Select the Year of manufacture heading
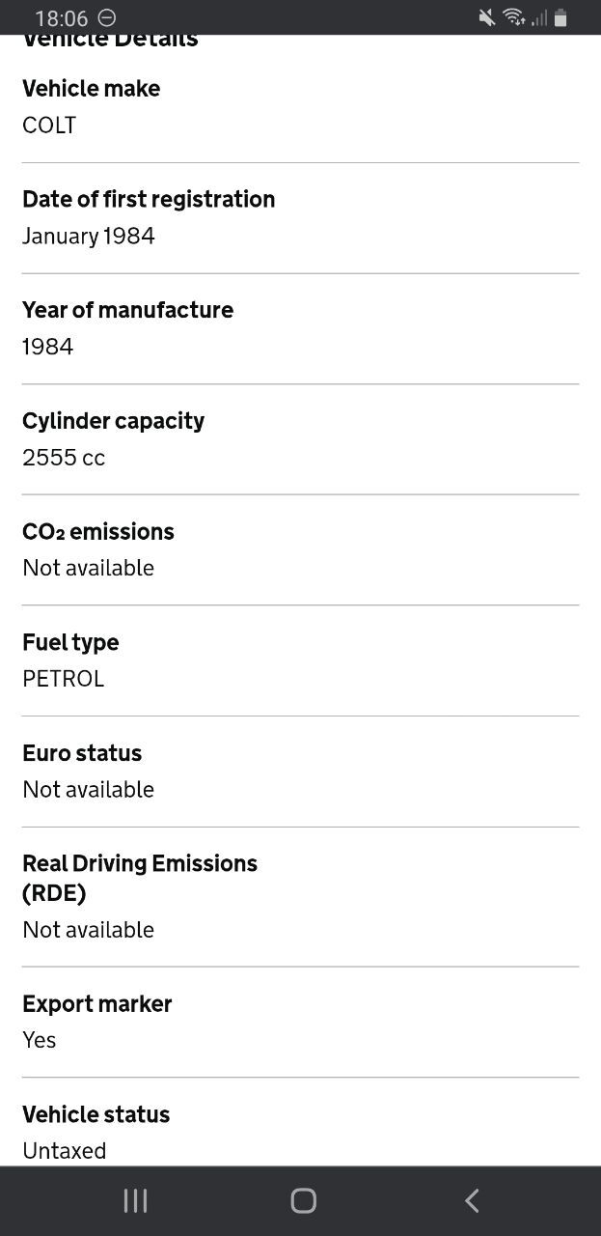The image size is (601, 1236). pos(127,310)
